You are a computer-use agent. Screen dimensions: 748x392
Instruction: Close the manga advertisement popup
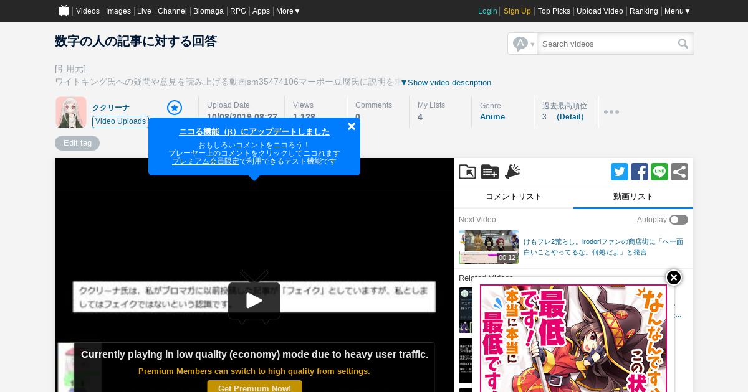674,278
